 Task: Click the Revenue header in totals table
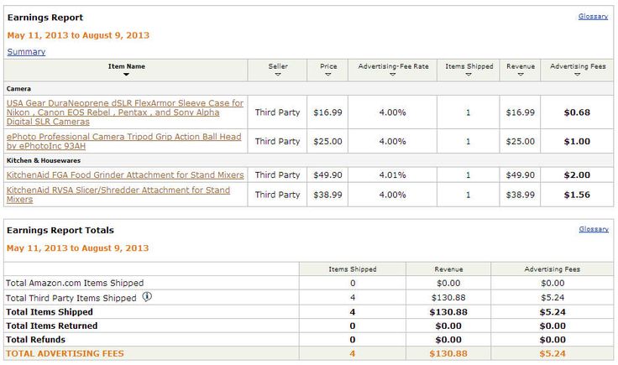(448, 269)
